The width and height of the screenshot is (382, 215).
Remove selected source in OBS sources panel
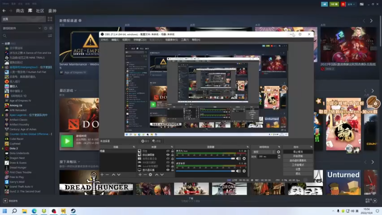point(145,174)
